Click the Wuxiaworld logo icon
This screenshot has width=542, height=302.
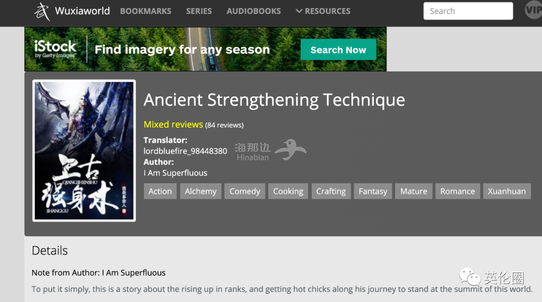tap(42, 11)
